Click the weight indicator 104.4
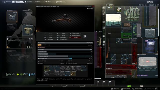 10,74
